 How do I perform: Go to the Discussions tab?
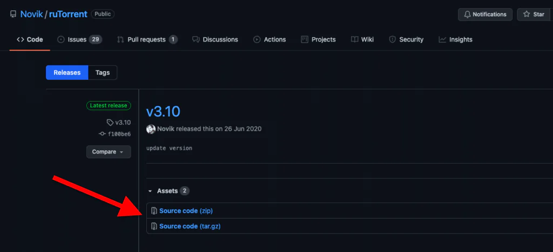(215, 39)
